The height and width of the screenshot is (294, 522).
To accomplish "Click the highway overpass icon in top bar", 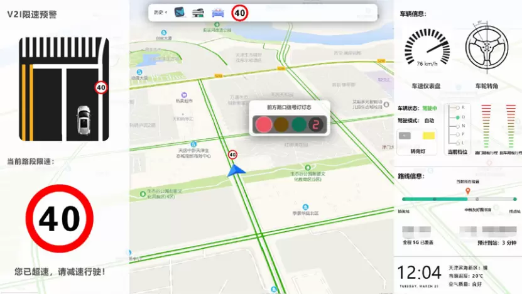I will pyautogui.click(x=198, y=13).
